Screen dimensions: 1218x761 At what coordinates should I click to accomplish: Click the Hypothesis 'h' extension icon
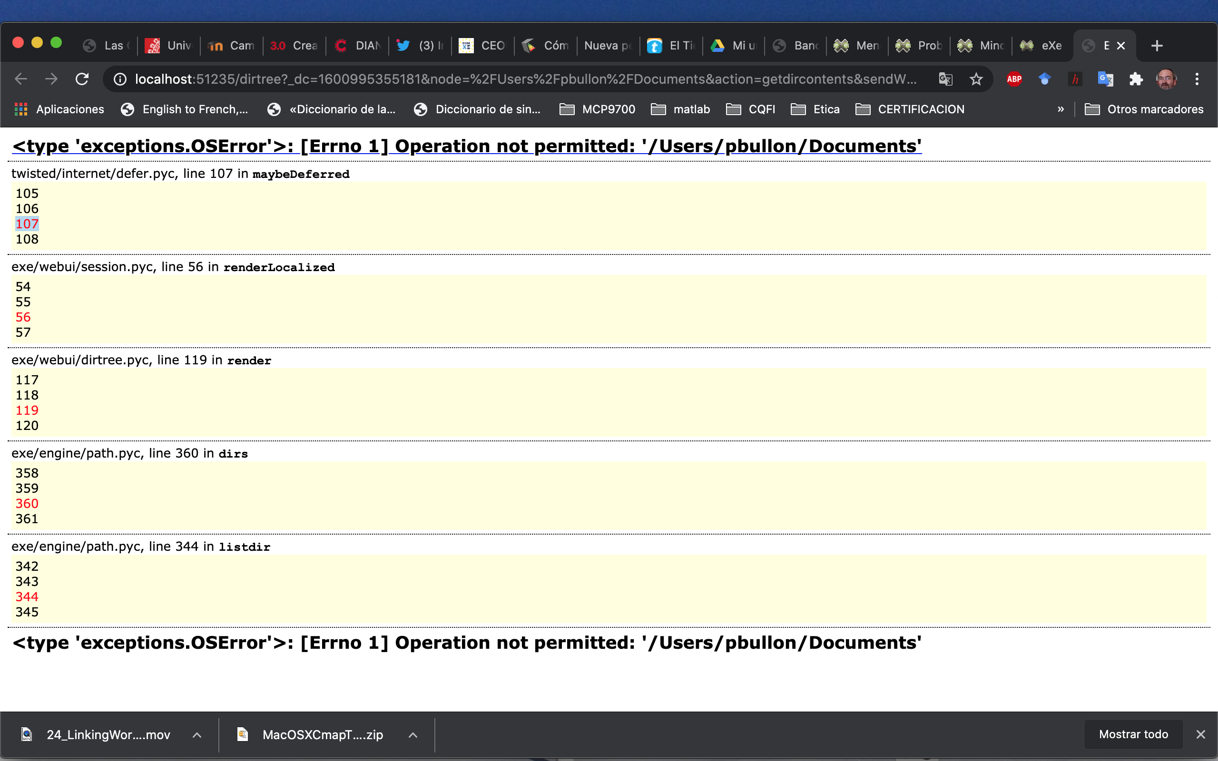pyautogui.click(x=1075, y=79)
